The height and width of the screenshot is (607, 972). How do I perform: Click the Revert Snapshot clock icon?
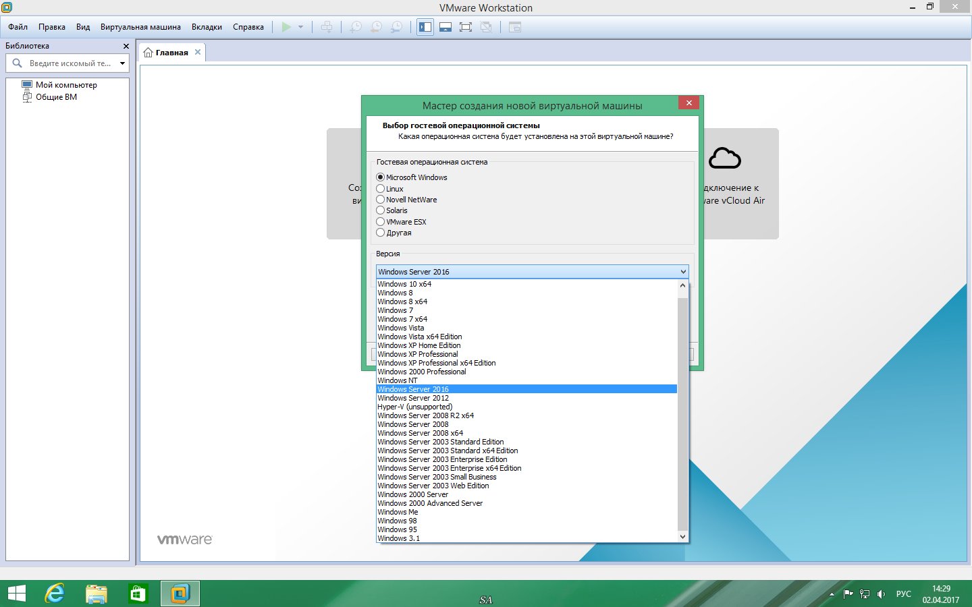click(376, 27)
